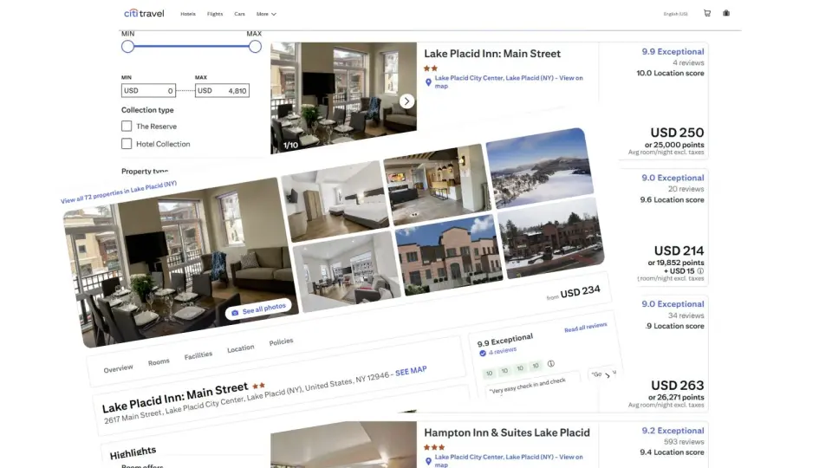Open the brick building exterior thumbnail
The width and height of the screenshot is (832, 468).
(x=449, y=255)
